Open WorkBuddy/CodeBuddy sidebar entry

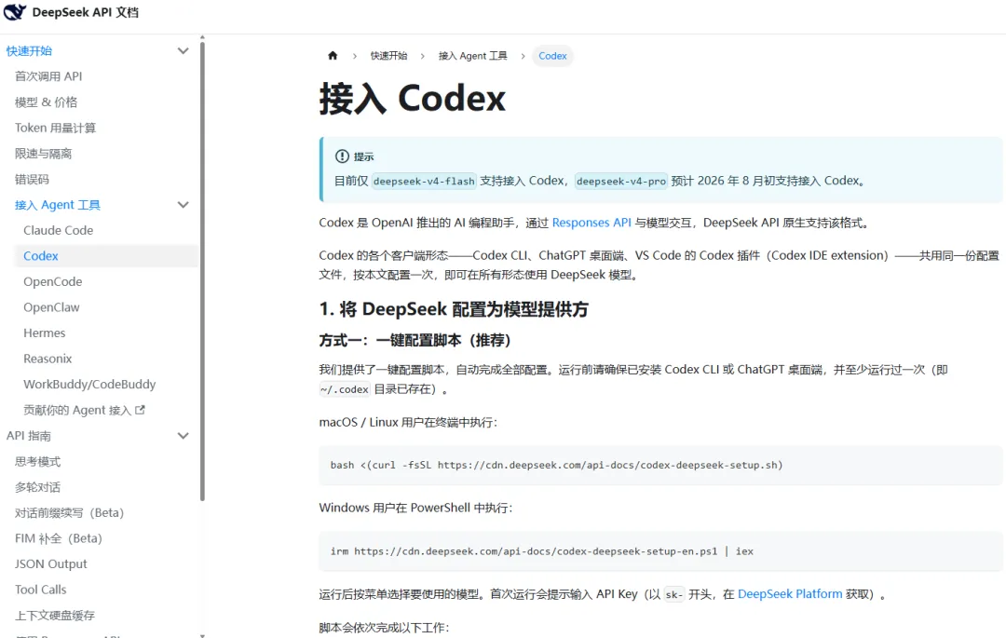pyautogui.click(x=89, y=384)
